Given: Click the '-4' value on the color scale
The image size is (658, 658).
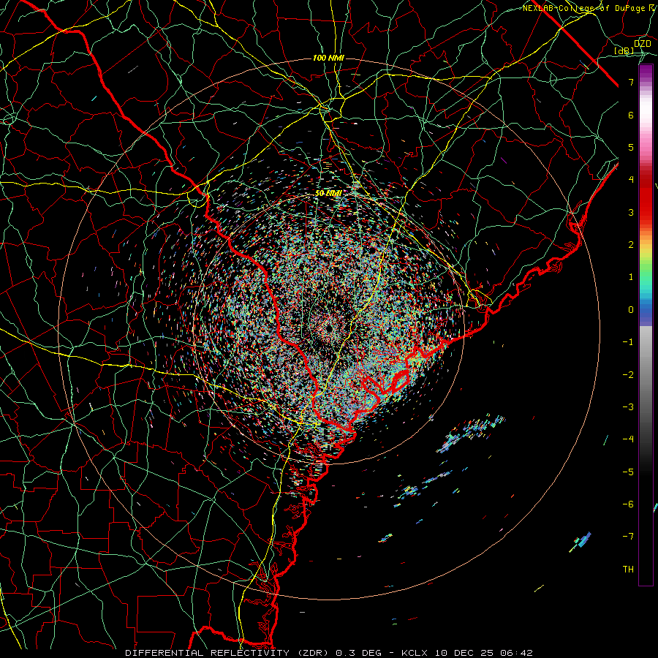Looking at the screenshot, I should point(628,439).
